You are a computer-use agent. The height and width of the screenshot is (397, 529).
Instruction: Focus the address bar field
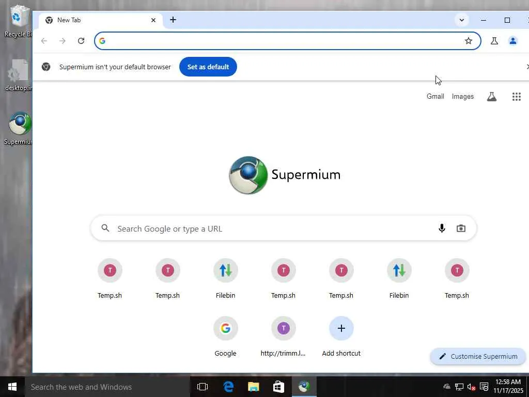pyautogui.click(x=287, y=41)
